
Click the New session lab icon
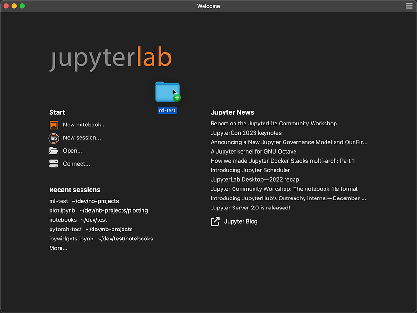(54, 138)
